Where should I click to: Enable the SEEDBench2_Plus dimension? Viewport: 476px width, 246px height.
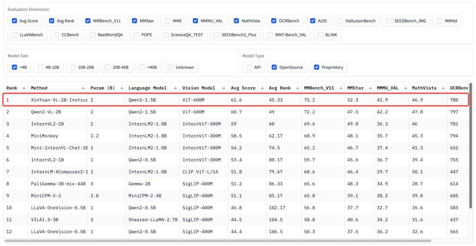(x=217, y=35)
